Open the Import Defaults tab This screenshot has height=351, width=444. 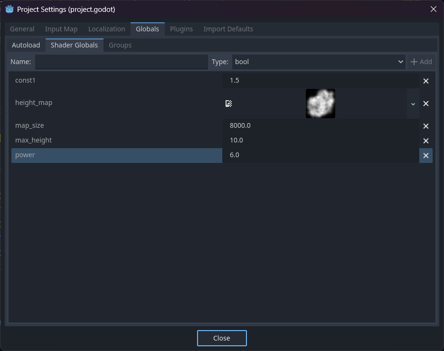[228, 29]
